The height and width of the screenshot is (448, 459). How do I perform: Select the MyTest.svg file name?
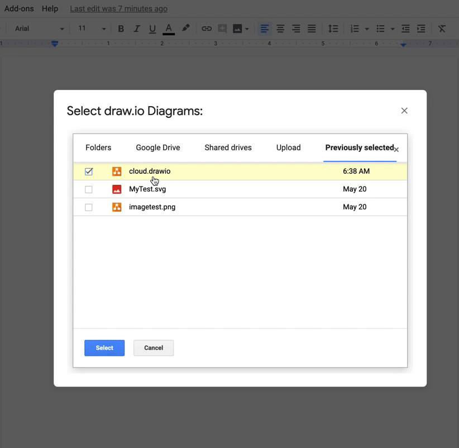pos(147,189)
